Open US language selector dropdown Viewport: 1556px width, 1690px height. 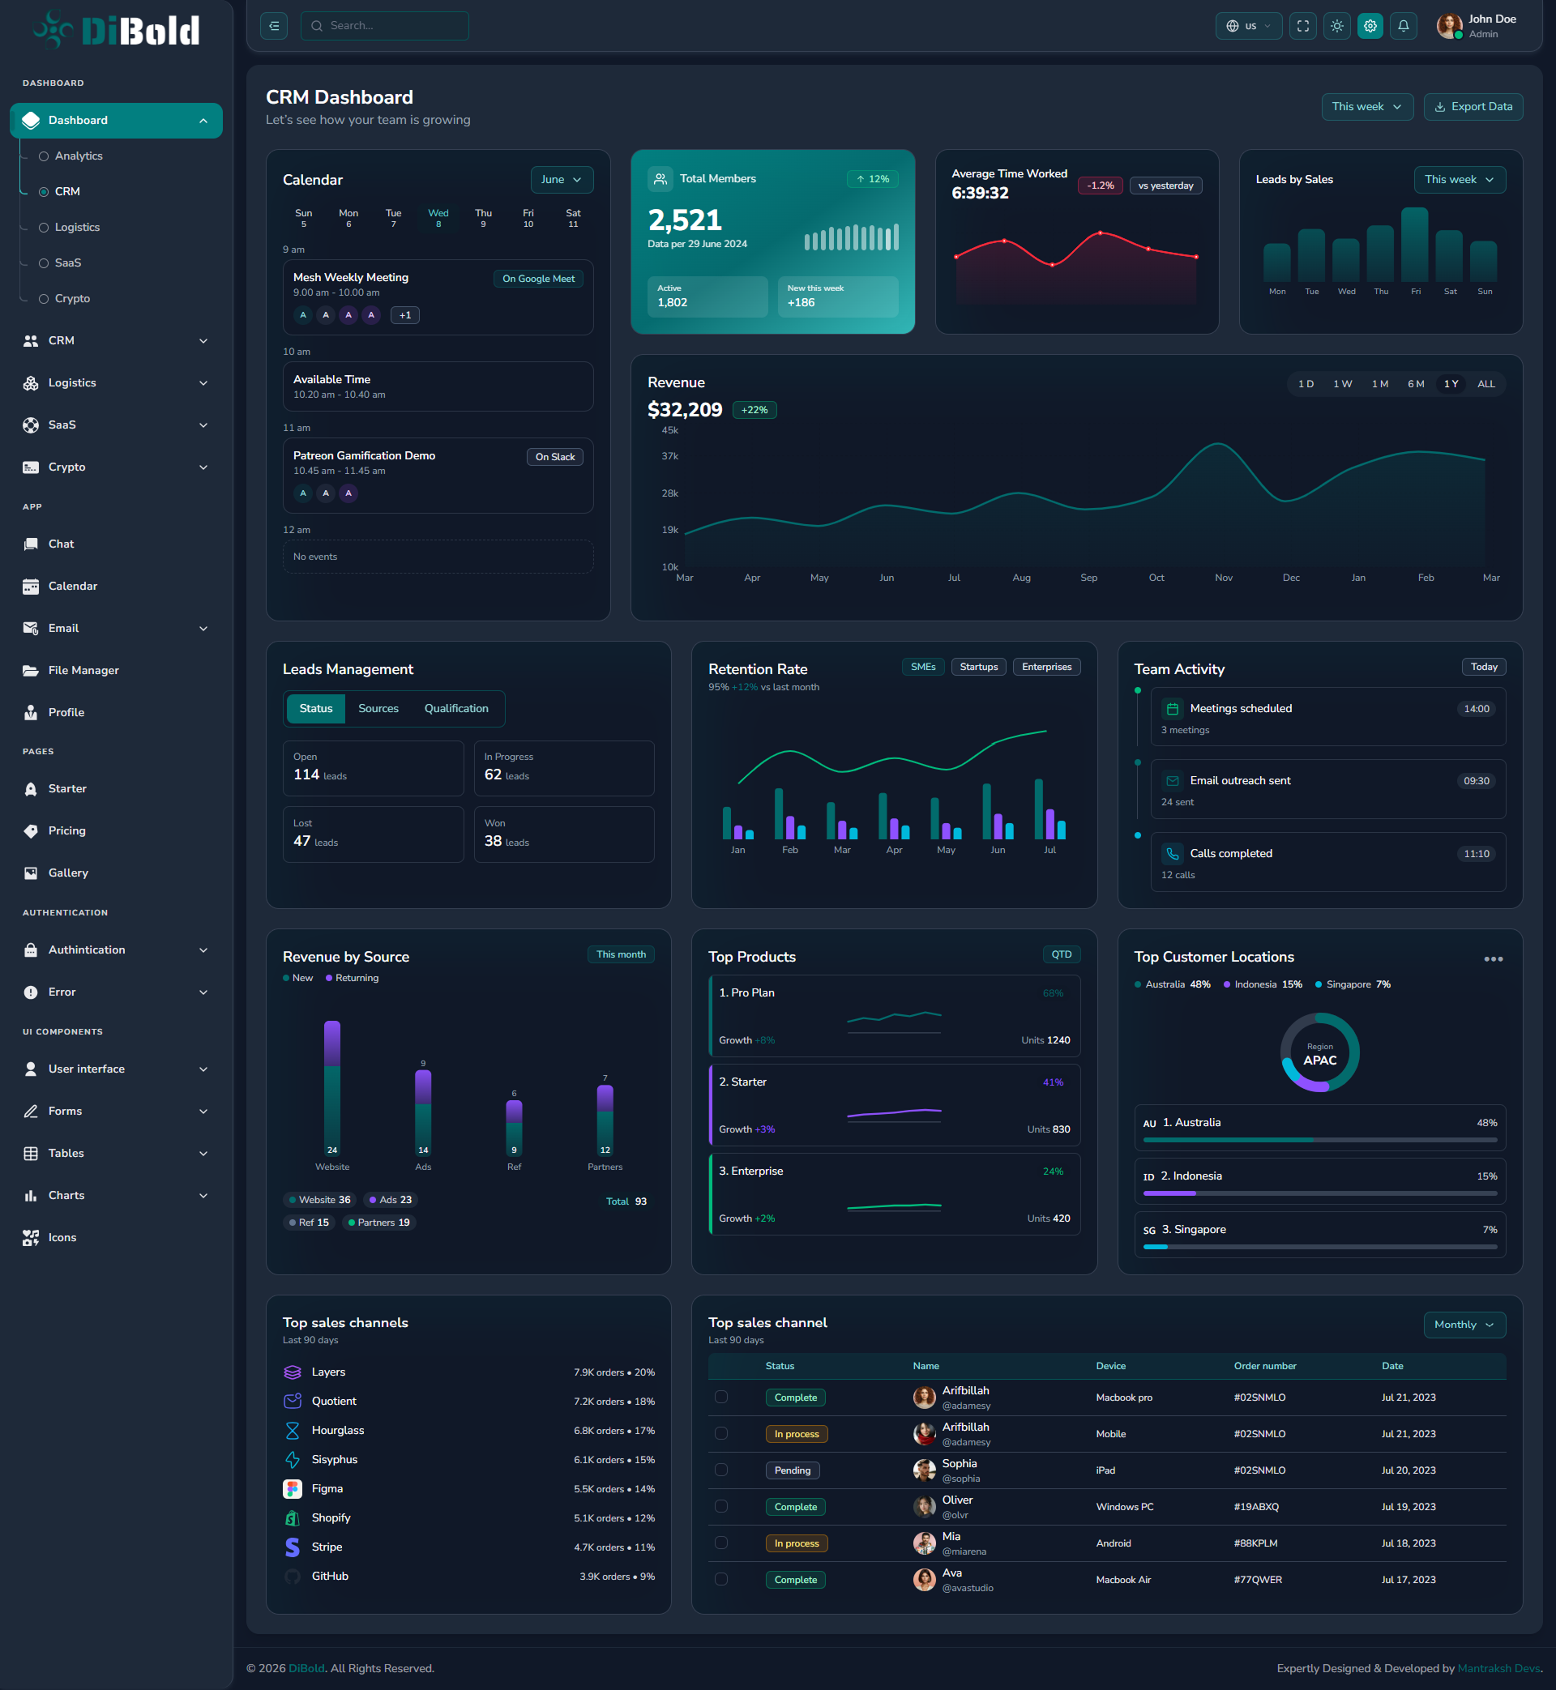pyautogui.click(x=1249, y=26)
